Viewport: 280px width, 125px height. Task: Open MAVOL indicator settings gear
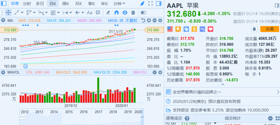point(160,72)
